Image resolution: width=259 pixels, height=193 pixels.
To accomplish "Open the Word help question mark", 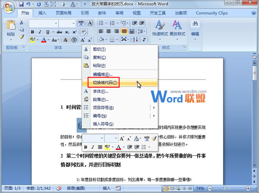I will (253, 13).
